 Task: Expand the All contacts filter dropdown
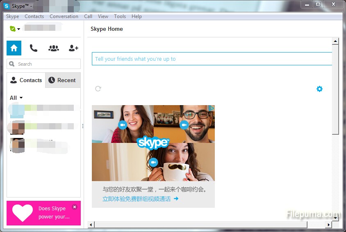[16, 98]
